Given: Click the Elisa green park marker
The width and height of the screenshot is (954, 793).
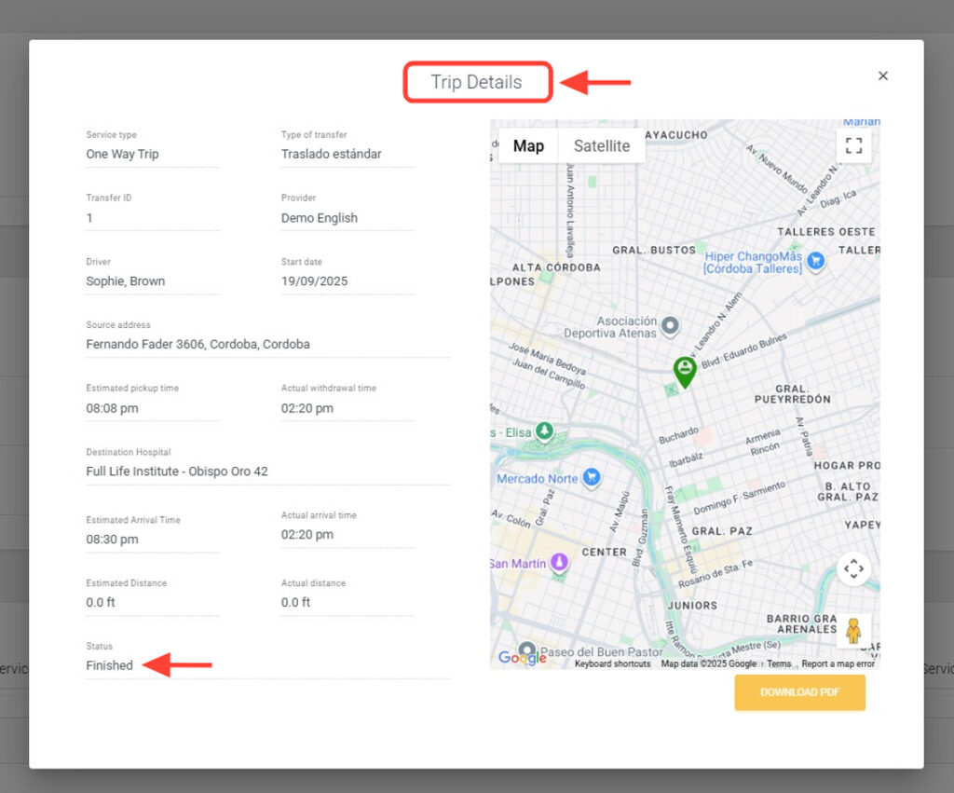Looking at the screenshot, I should click(x=544, y=431).
